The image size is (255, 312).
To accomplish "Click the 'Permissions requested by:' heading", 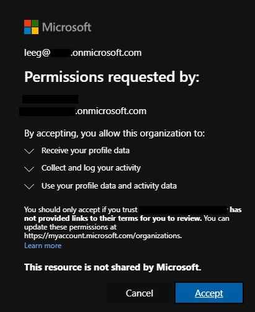I will pos(112,77).
